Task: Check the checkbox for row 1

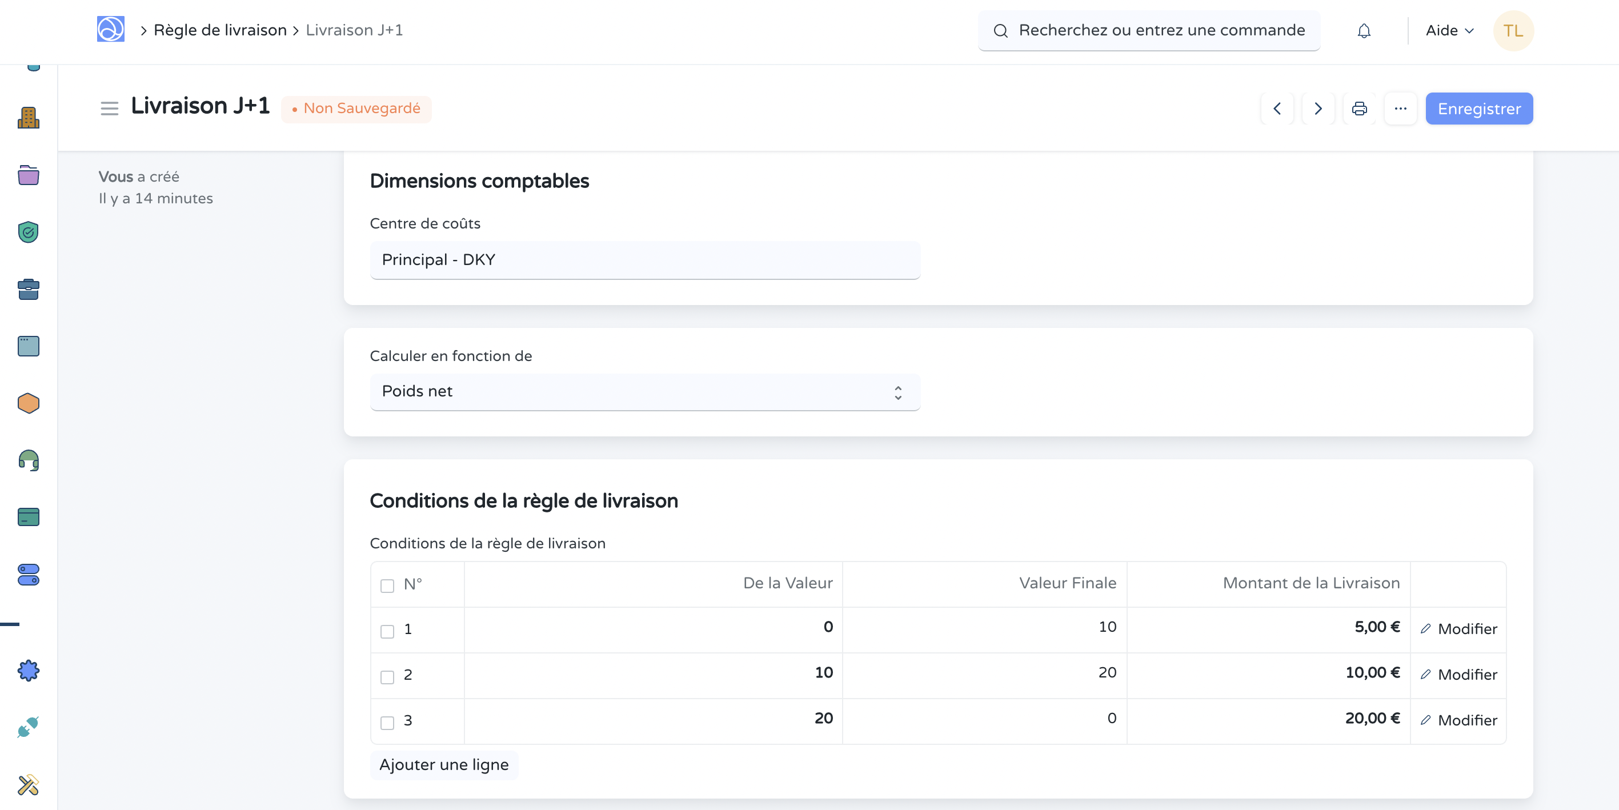Action: pyautogui.click(x=387, y=631)
